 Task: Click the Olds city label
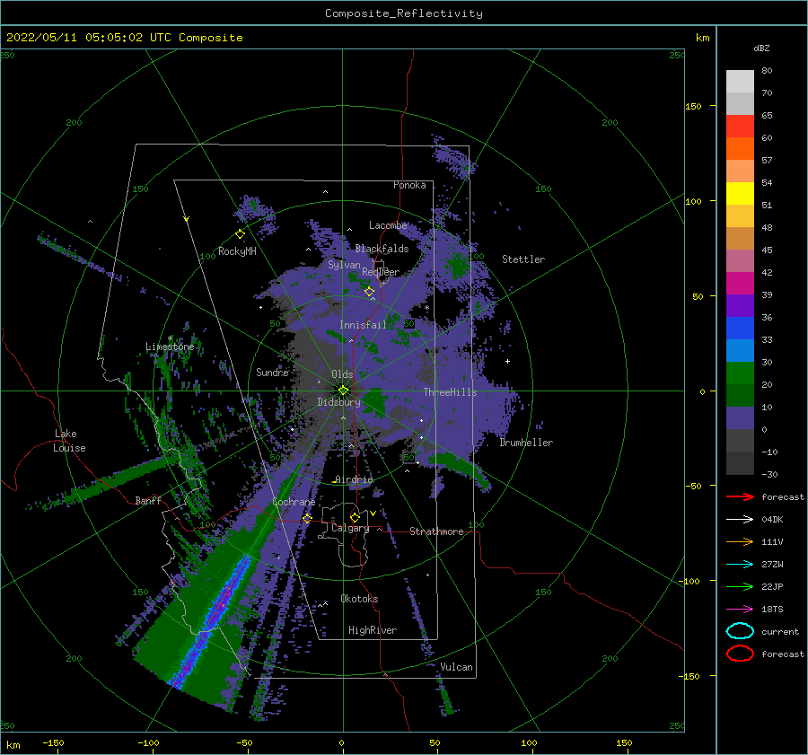click(342, 374)
